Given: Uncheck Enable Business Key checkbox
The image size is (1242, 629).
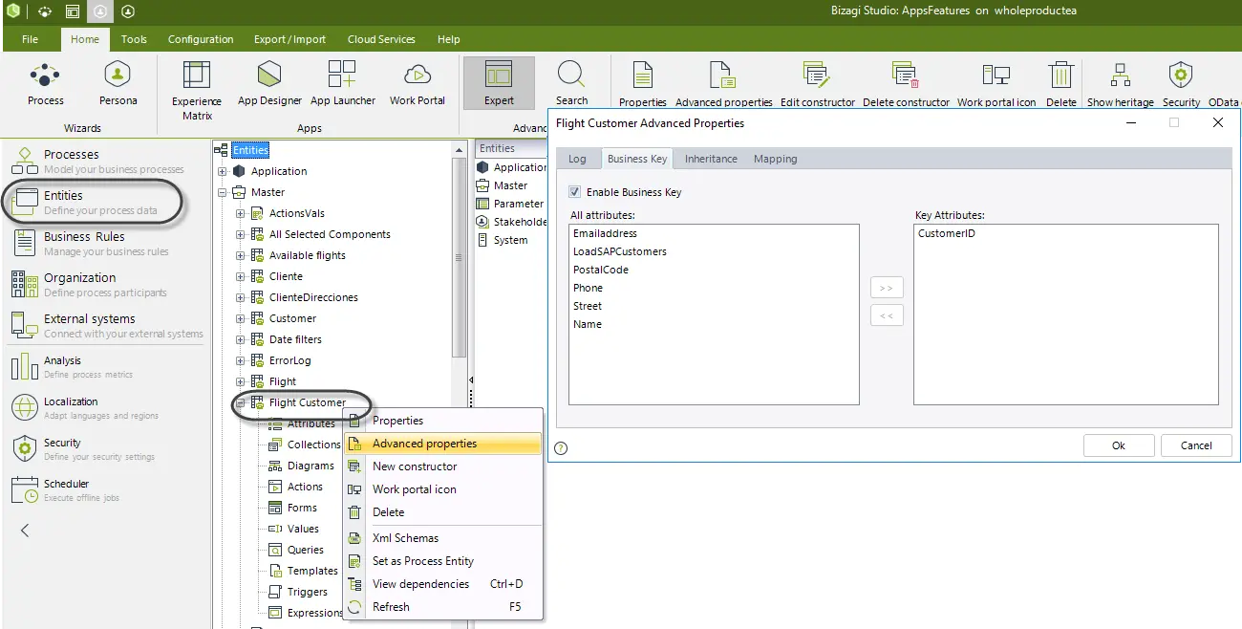Looking at the screenshot, I should coord(574,192).
